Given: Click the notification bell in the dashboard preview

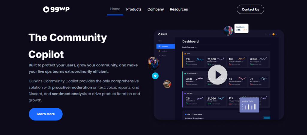Looking at the screenshot, I should [x=266, y=34].
